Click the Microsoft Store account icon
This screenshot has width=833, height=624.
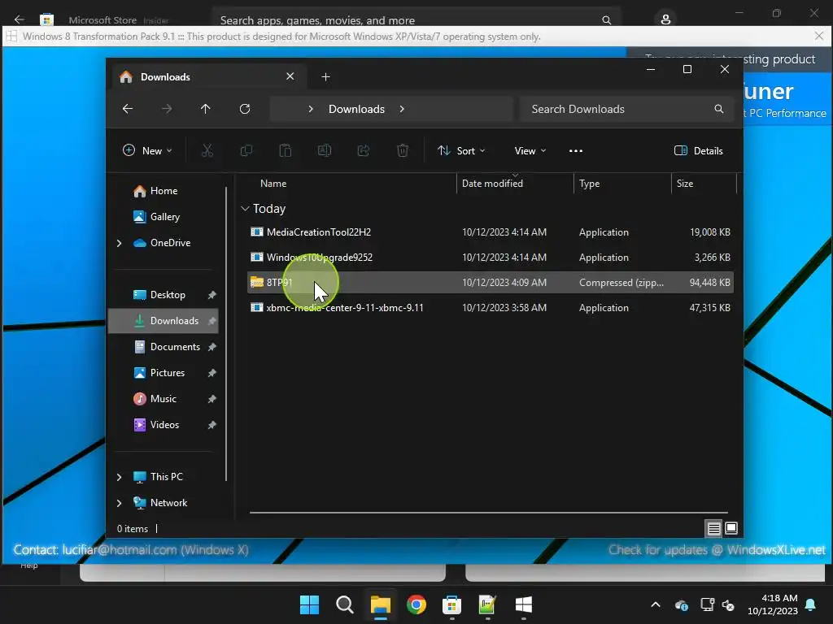(x=665, y=19)
